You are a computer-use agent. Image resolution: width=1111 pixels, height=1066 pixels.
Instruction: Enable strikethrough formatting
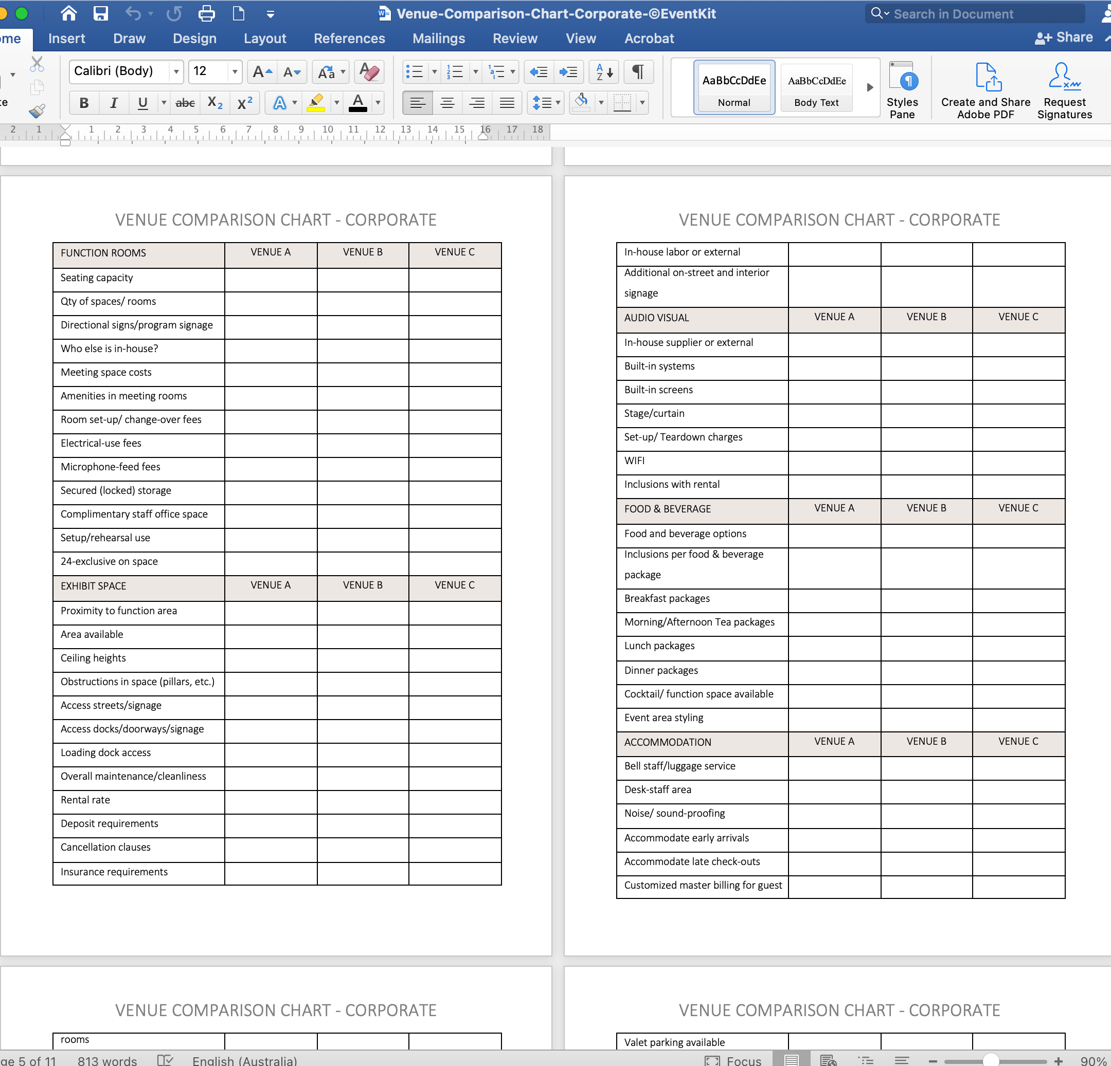pos(185,103)
